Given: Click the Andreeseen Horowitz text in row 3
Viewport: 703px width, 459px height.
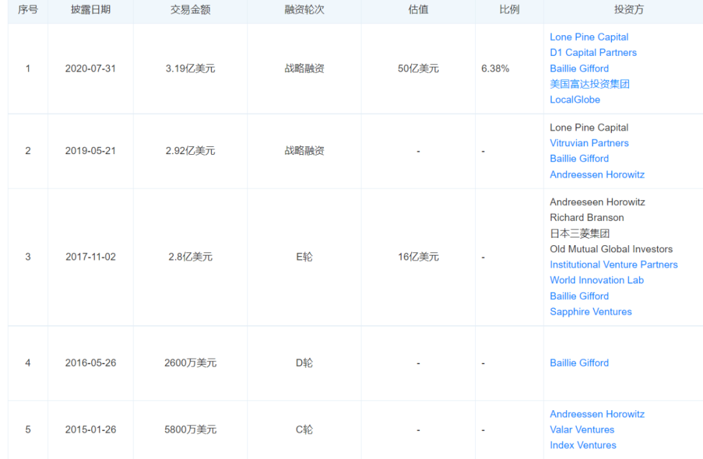Looking at the screenshot, I should tap(597, 202).
